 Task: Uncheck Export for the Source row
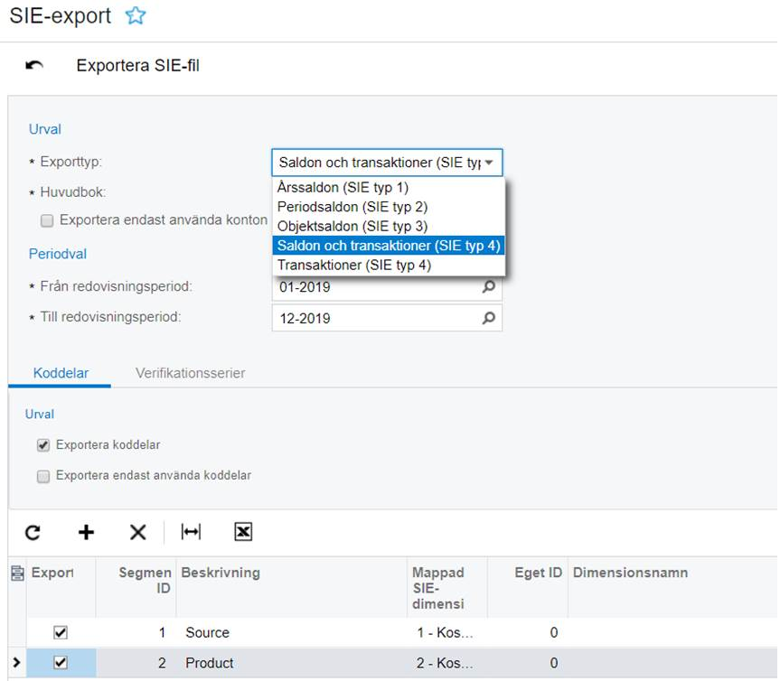(61, 633)
